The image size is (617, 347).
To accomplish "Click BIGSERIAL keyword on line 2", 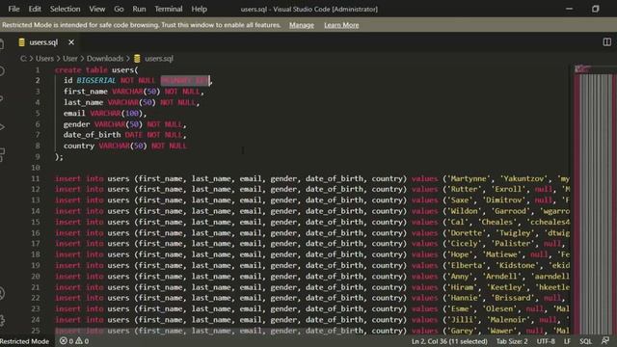I will pos(96,80).
